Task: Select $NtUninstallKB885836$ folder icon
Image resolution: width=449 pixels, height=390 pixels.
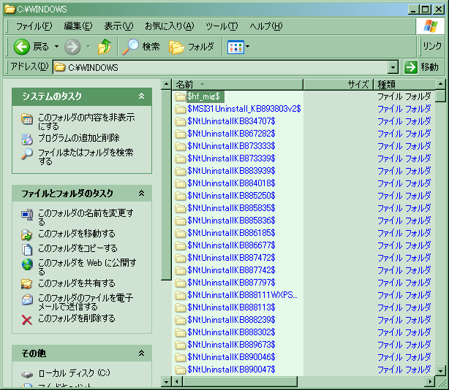Action: 181,221
